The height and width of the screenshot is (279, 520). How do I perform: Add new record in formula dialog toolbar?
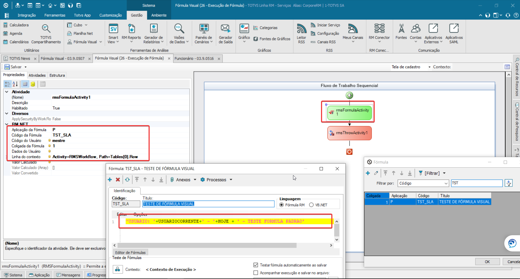click(110, 180)
